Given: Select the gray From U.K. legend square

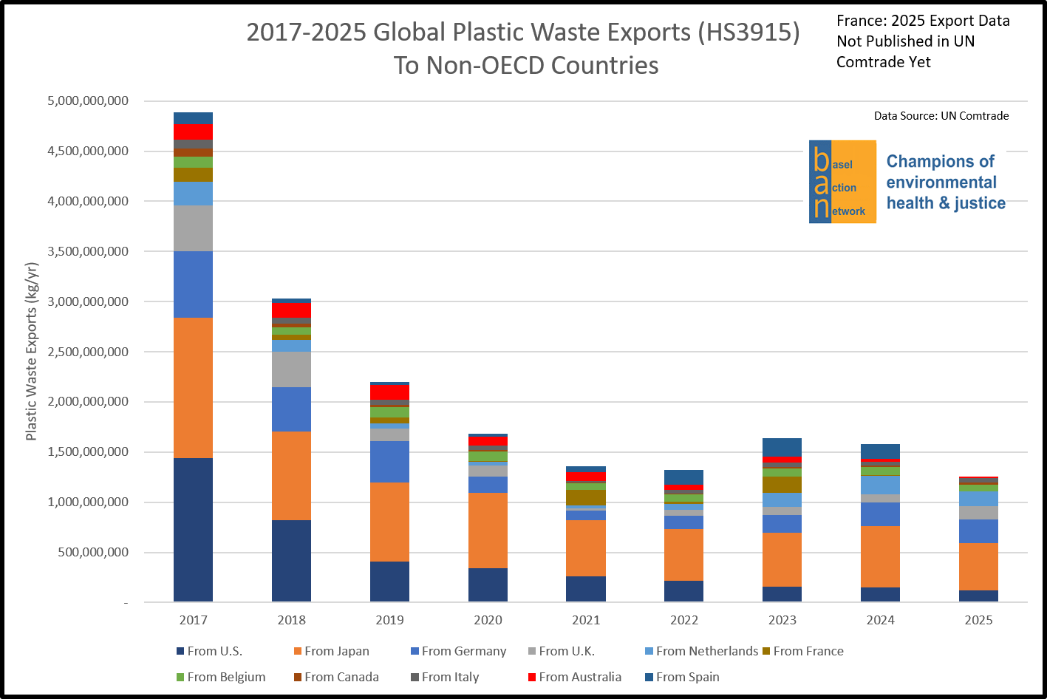Looking at the screenshot, I should coord(532,651).
